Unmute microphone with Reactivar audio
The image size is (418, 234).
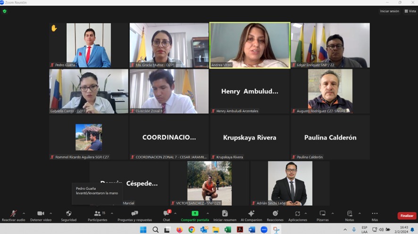(13, 214)
